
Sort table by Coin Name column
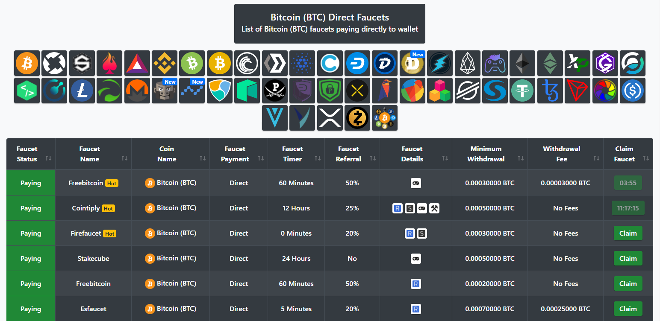tap(171, 154)
